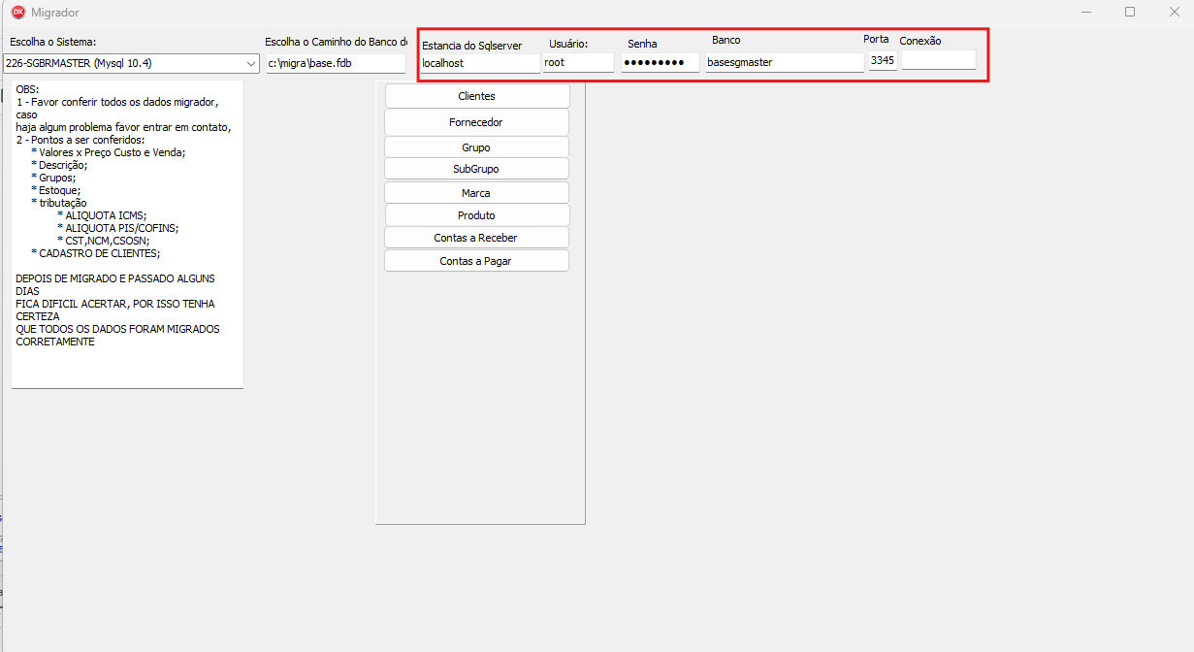
Task: Click inside the OBS notes text area
Action: point(126,233)
